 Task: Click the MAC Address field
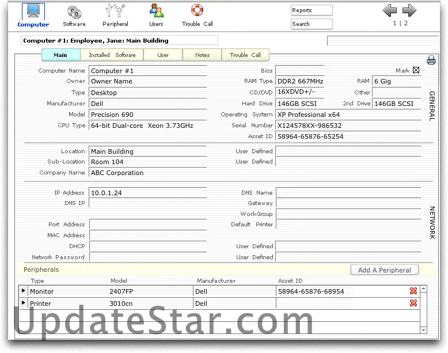click(148, 236)
